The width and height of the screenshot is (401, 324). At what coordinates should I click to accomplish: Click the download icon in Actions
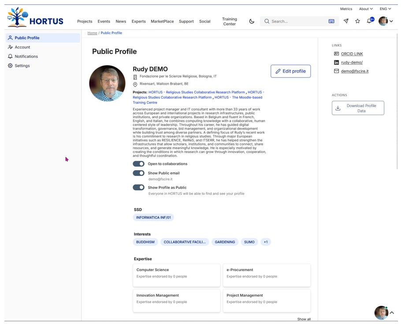point(338,108)
